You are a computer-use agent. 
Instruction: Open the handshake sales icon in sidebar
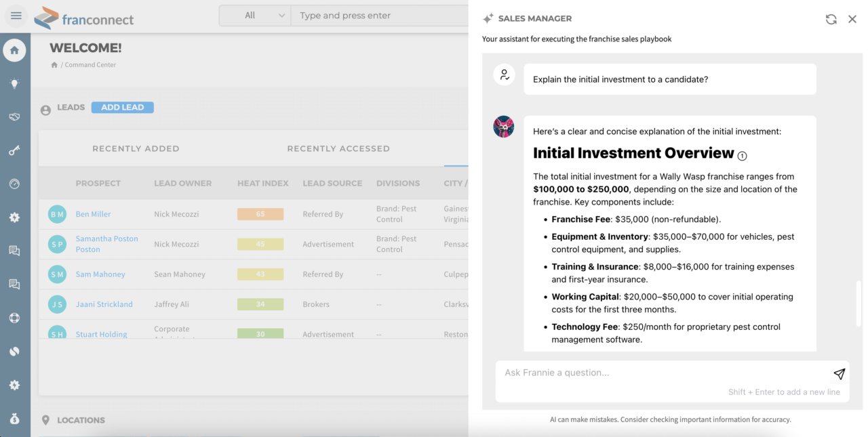(14, 117)
